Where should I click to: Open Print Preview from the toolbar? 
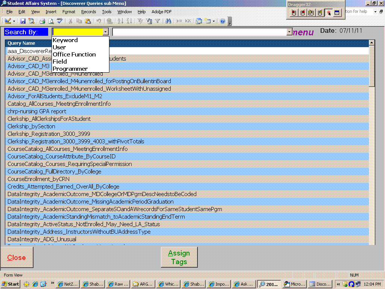(51, 21)
